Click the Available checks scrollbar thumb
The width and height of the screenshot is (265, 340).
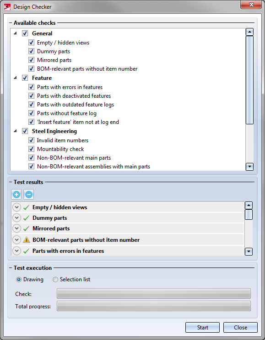click(249, 80)
